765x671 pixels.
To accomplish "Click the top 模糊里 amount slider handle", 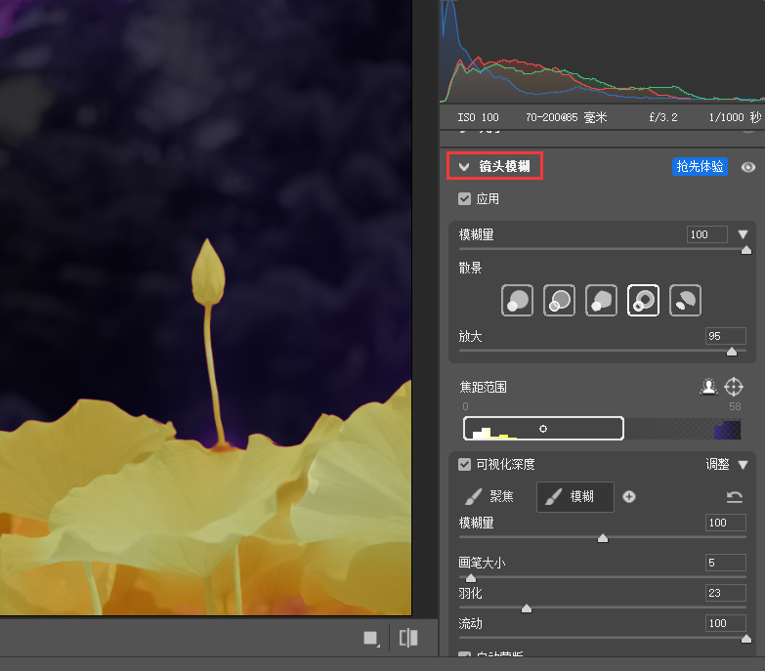I will click(x=746, y=250).
